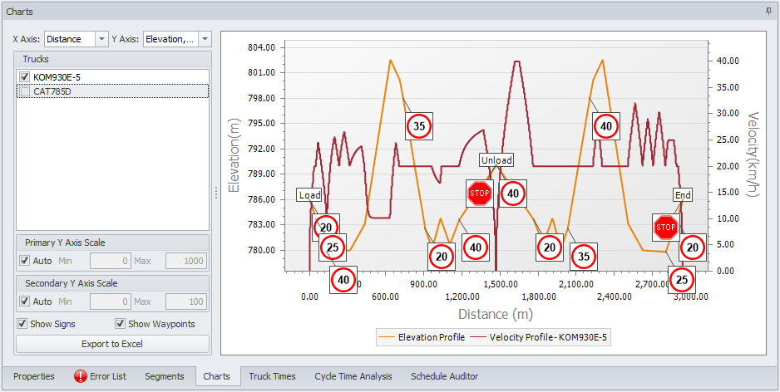Click the Secondary Y Axis Max input field

point(186,301)
